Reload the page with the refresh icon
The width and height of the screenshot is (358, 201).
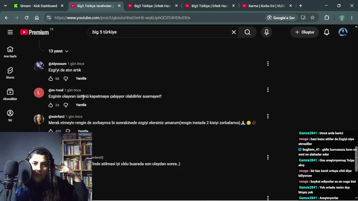pyautogui.click(x=27, y=18)
